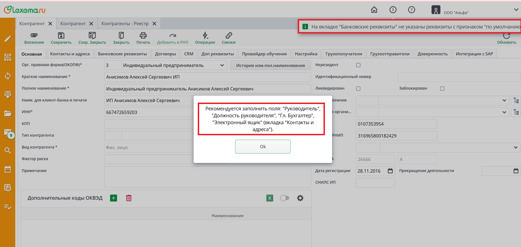Export ОКВЭД codes to Excel

click(270, 198)
